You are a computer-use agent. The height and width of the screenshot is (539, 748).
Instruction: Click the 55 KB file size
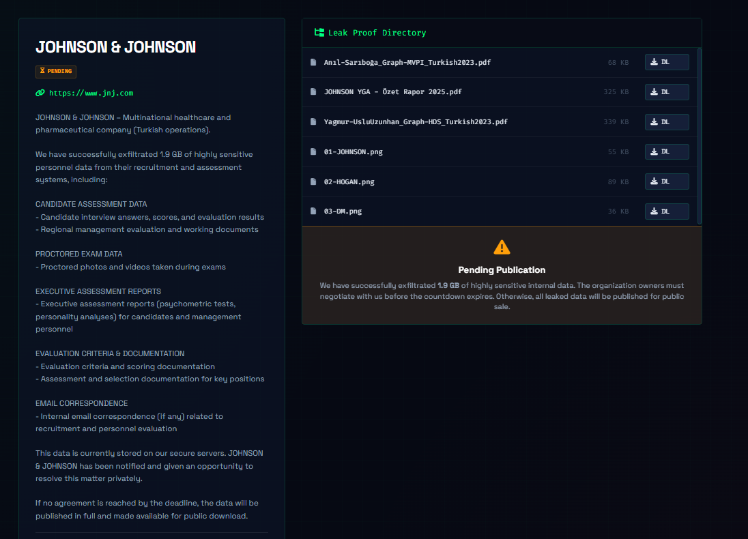[618, 152]
